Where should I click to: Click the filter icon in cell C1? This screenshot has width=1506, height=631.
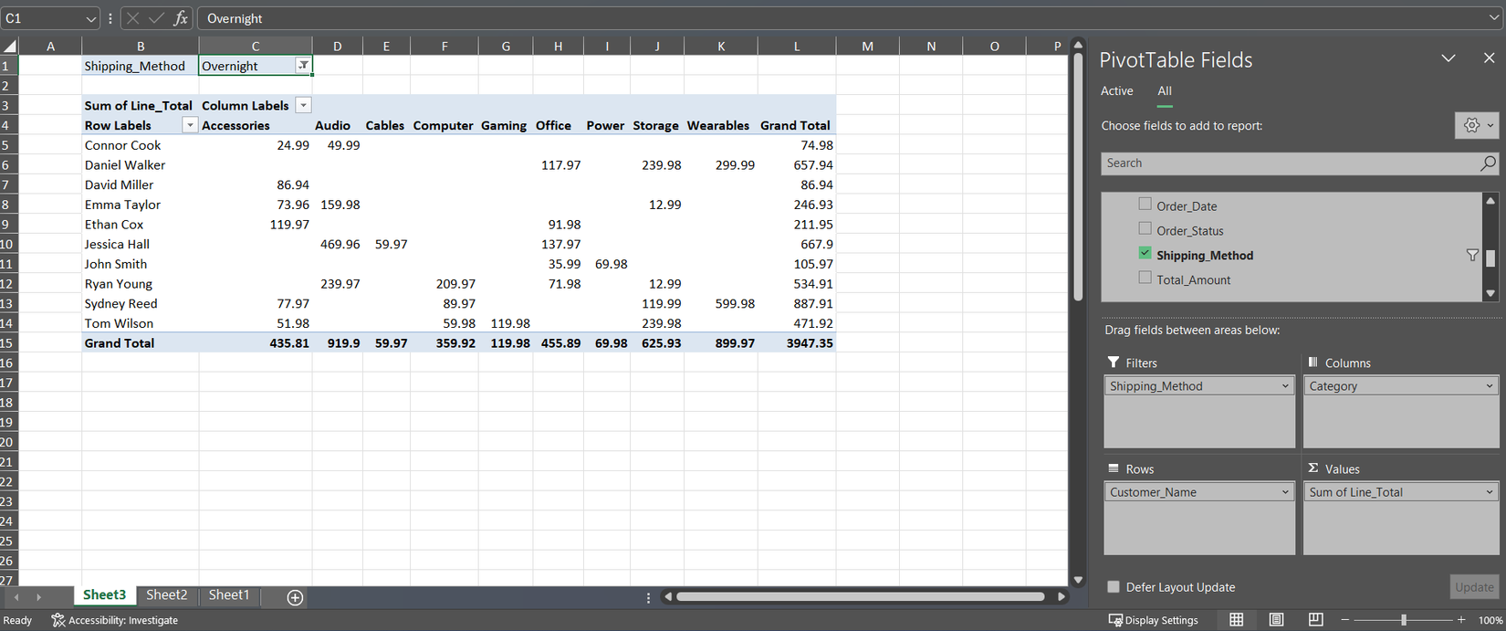[x=303, y=66]
